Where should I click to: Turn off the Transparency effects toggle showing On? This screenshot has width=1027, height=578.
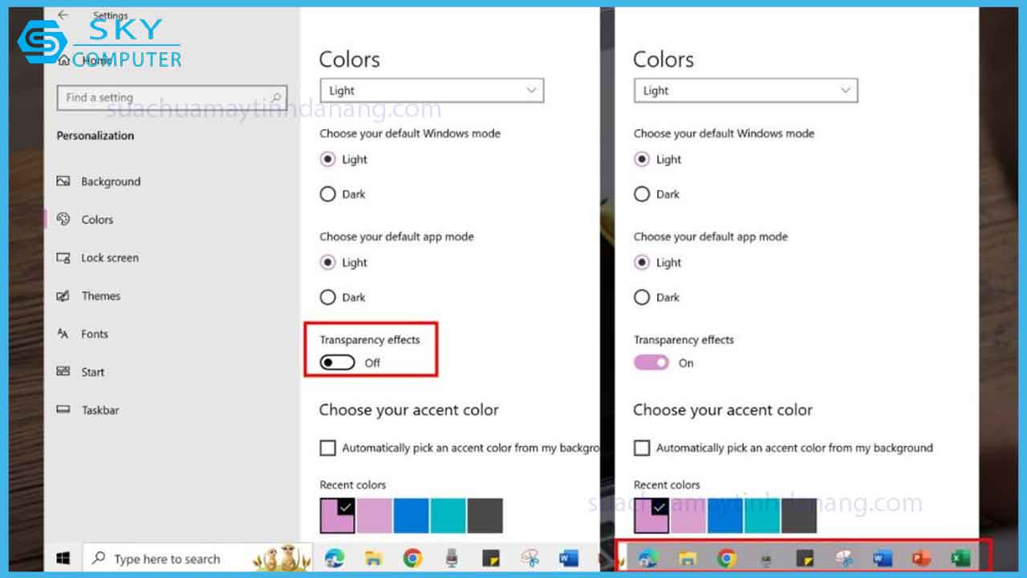[x=651, y=363]
